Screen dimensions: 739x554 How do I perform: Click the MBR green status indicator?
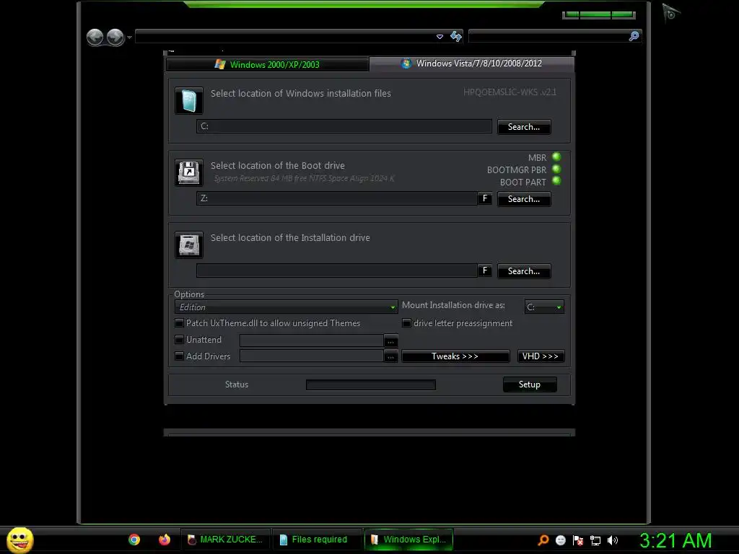pos(556,157)
